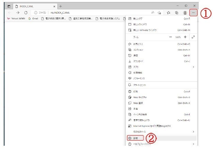This screenshot has height=153, width=213.
Task: Click the profile avatar icon
Action: [x=185, y=13]
